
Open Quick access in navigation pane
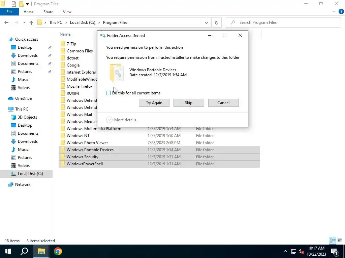26,39
